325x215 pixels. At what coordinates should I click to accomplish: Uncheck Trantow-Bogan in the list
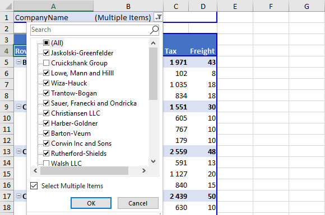tap(46, 93)
